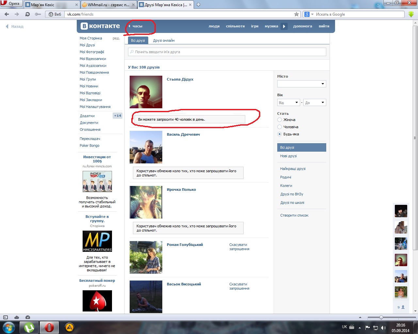Expand the search engine selector arrow
Screen dimensions: 418x334
pos(312,14)
